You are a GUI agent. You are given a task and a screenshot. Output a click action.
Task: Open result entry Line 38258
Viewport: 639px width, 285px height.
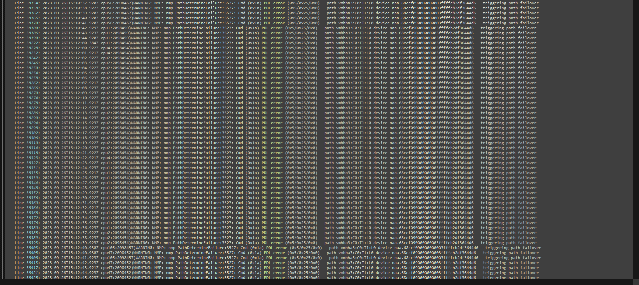(x=276, y=78)
